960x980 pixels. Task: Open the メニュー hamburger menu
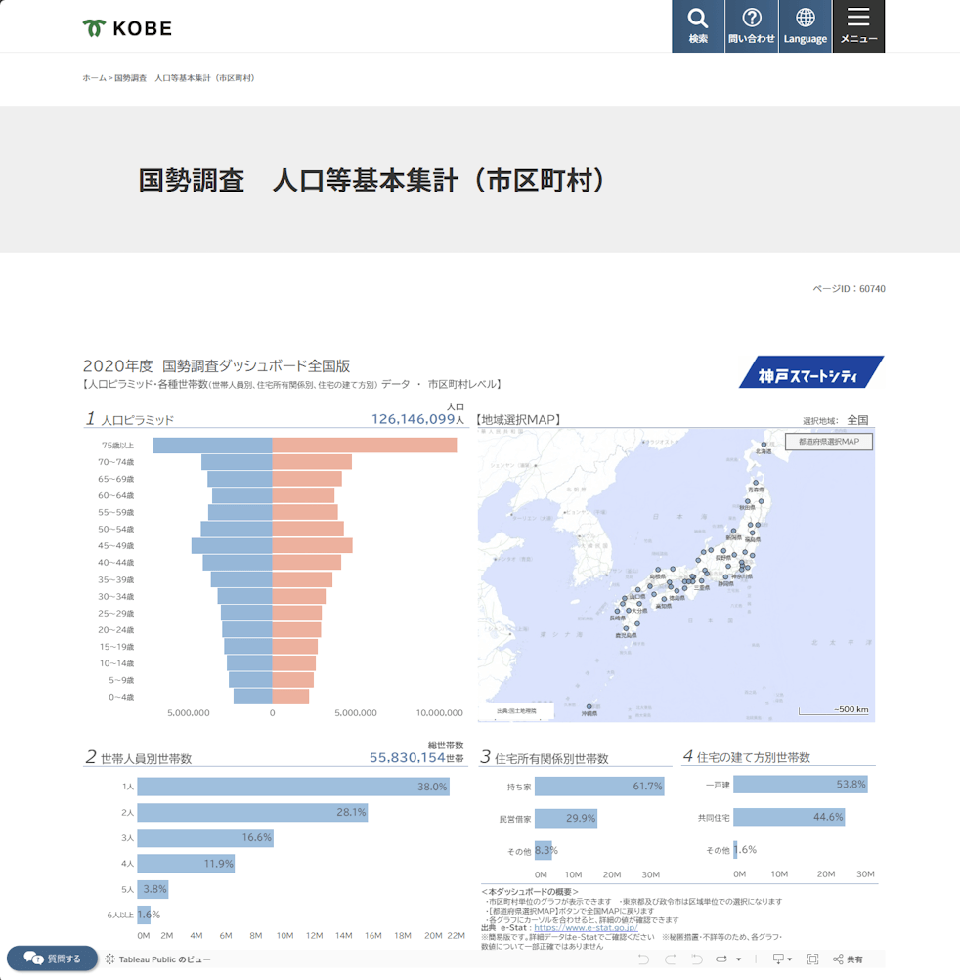pyautogui.click(x=858, y=26)
